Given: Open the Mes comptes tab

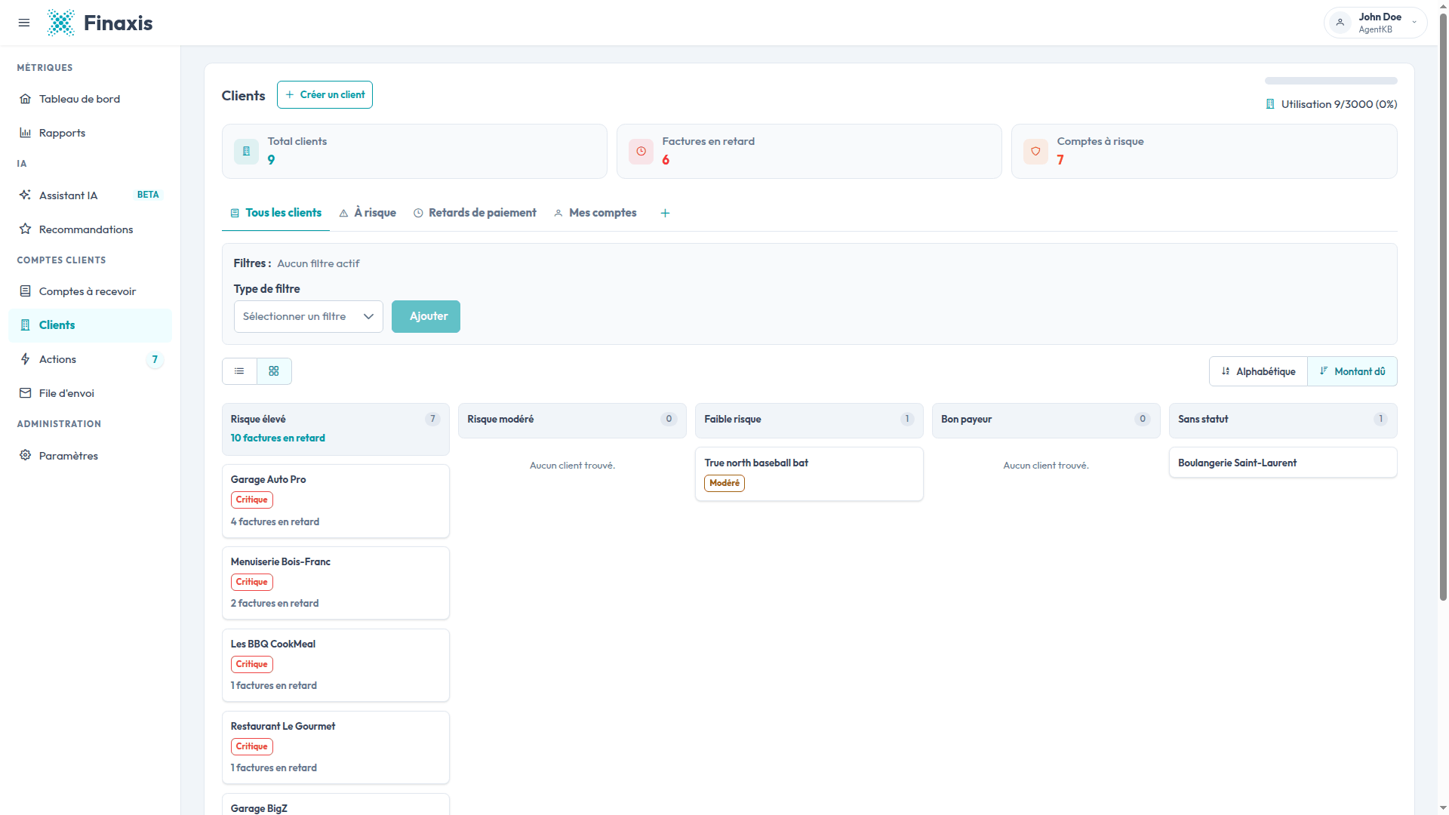Looking at the screenshot, I should click(595, 213).
